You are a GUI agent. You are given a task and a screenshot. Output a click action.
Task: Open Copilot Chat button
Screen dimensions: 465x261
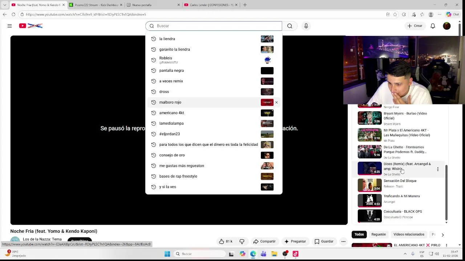pyautogui.click(x=453, y=14)
